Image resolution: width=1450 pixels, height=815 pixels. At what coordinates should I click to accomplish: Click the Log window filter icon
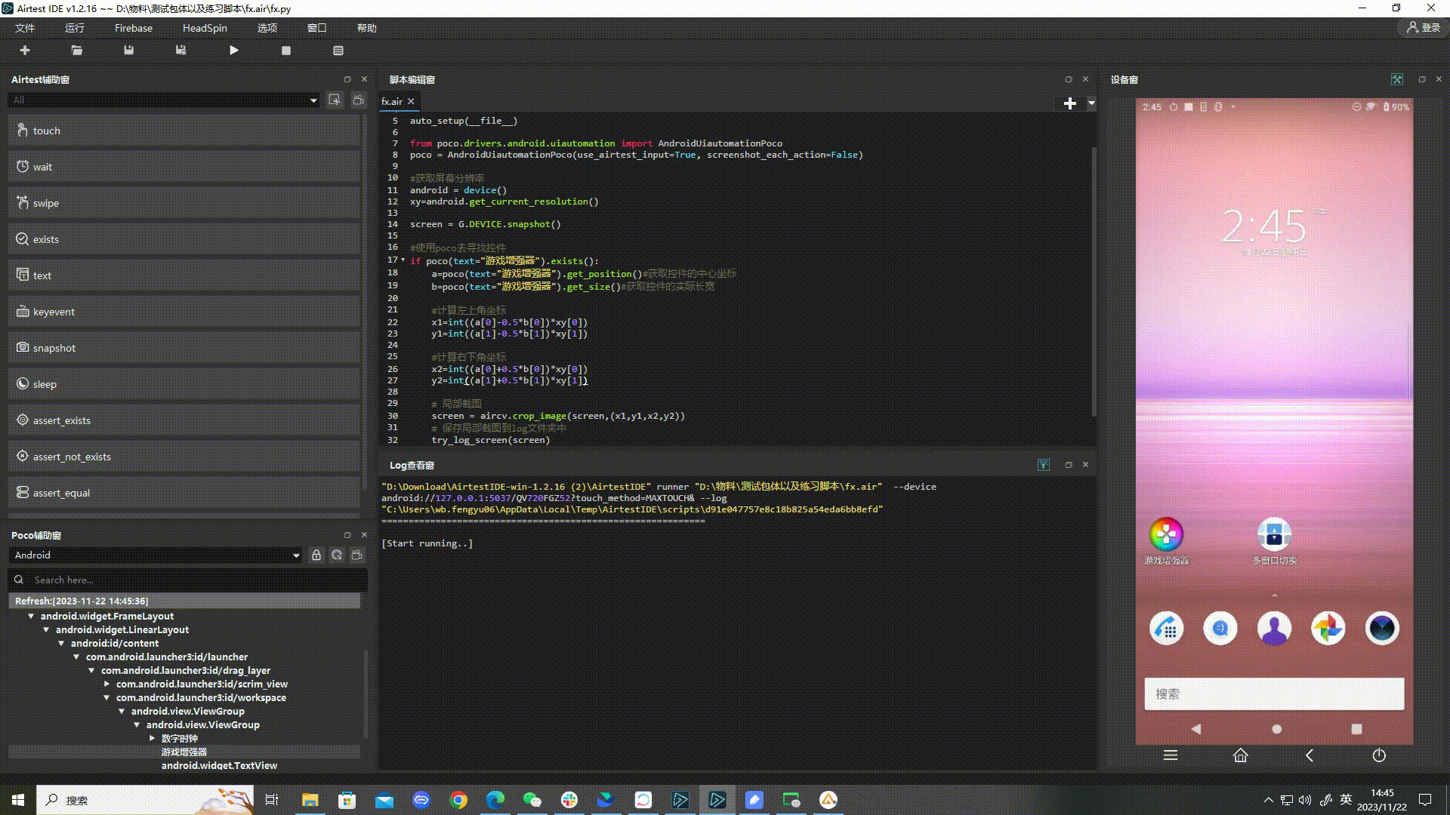(x=1043, y=465)
